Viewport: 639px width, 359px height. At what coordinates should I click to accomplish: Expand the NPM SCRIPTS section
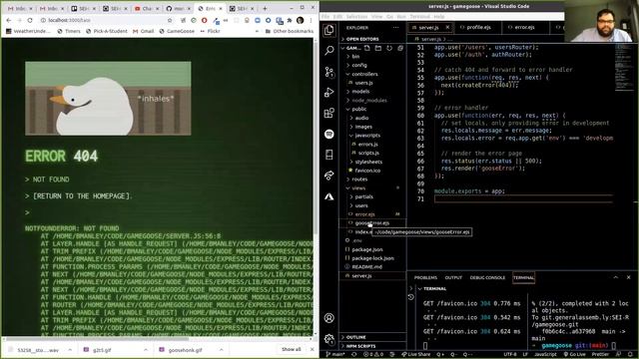(361, 346)
